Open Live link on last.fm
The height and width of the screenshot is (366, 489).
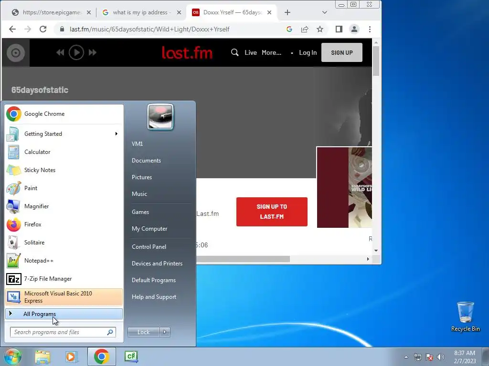click(x=251, y=52)
